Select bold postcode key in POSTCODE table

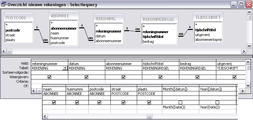pyautogui.click(x=13, y=30)
